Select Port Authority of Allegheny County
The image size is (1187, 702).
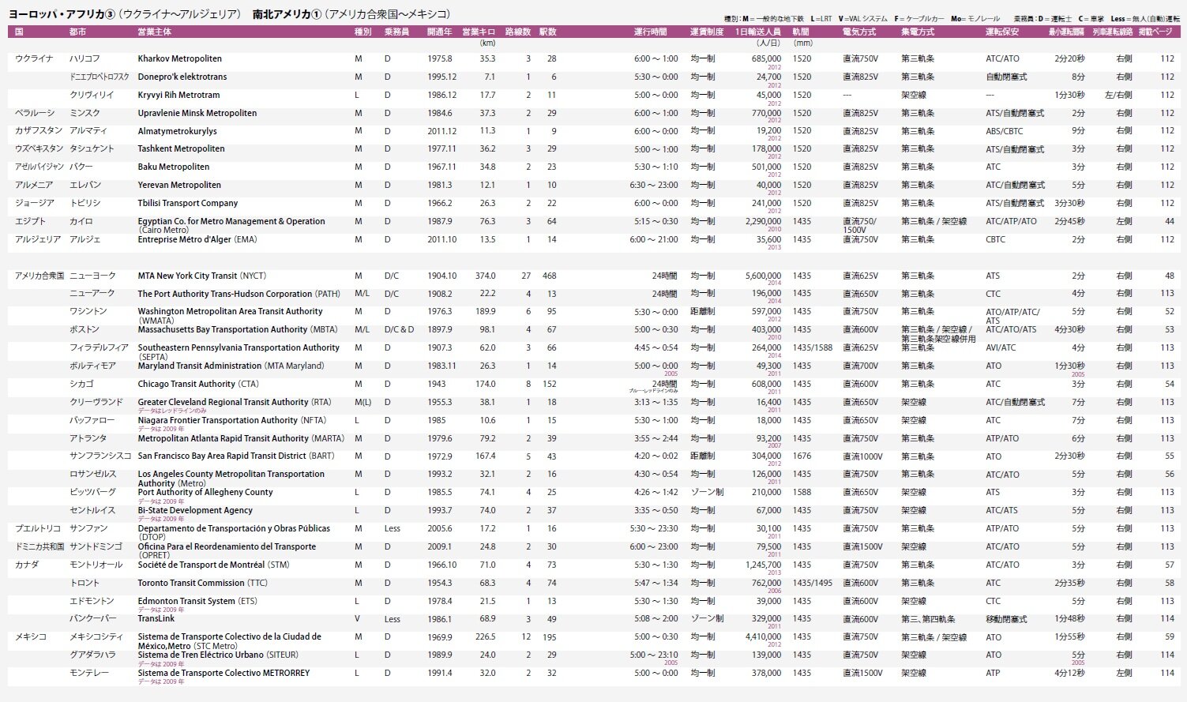[205, 492]
